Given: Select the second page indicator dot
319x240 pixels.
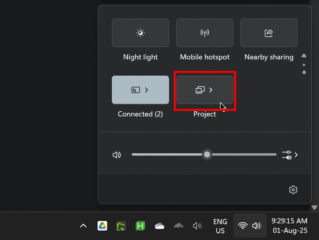Looking at the screenshot, I should click(x=304, y=72).
